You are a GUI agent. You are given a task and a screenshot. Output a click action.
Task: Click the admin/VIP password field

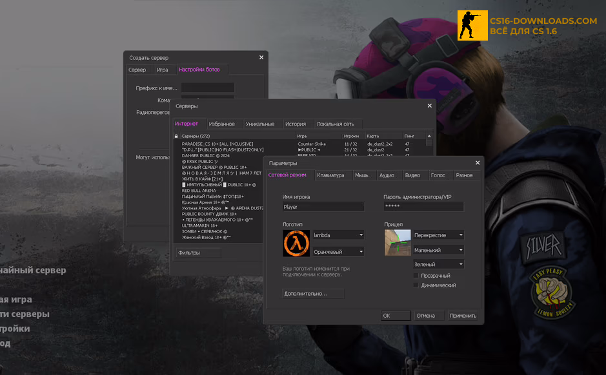pos(423,206)
